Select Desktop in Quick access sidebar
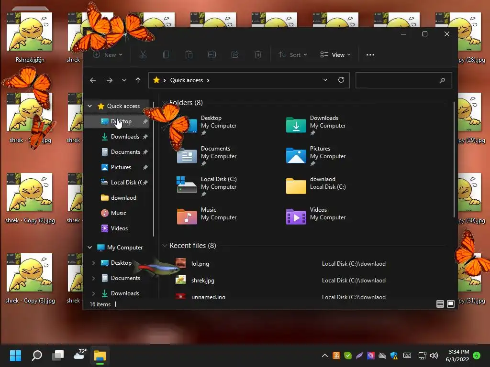The width and height of the screenshot is (490, 367). tap(117, 121)
